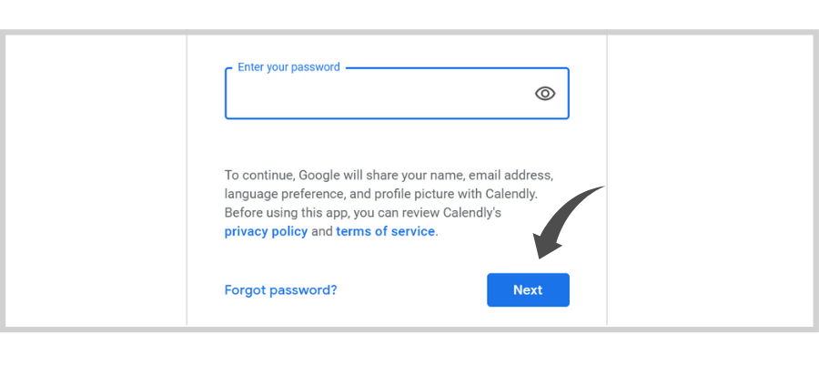Toggle password visibility eye
This screenshot has height=385, width=819.
(x=545, y=94)
